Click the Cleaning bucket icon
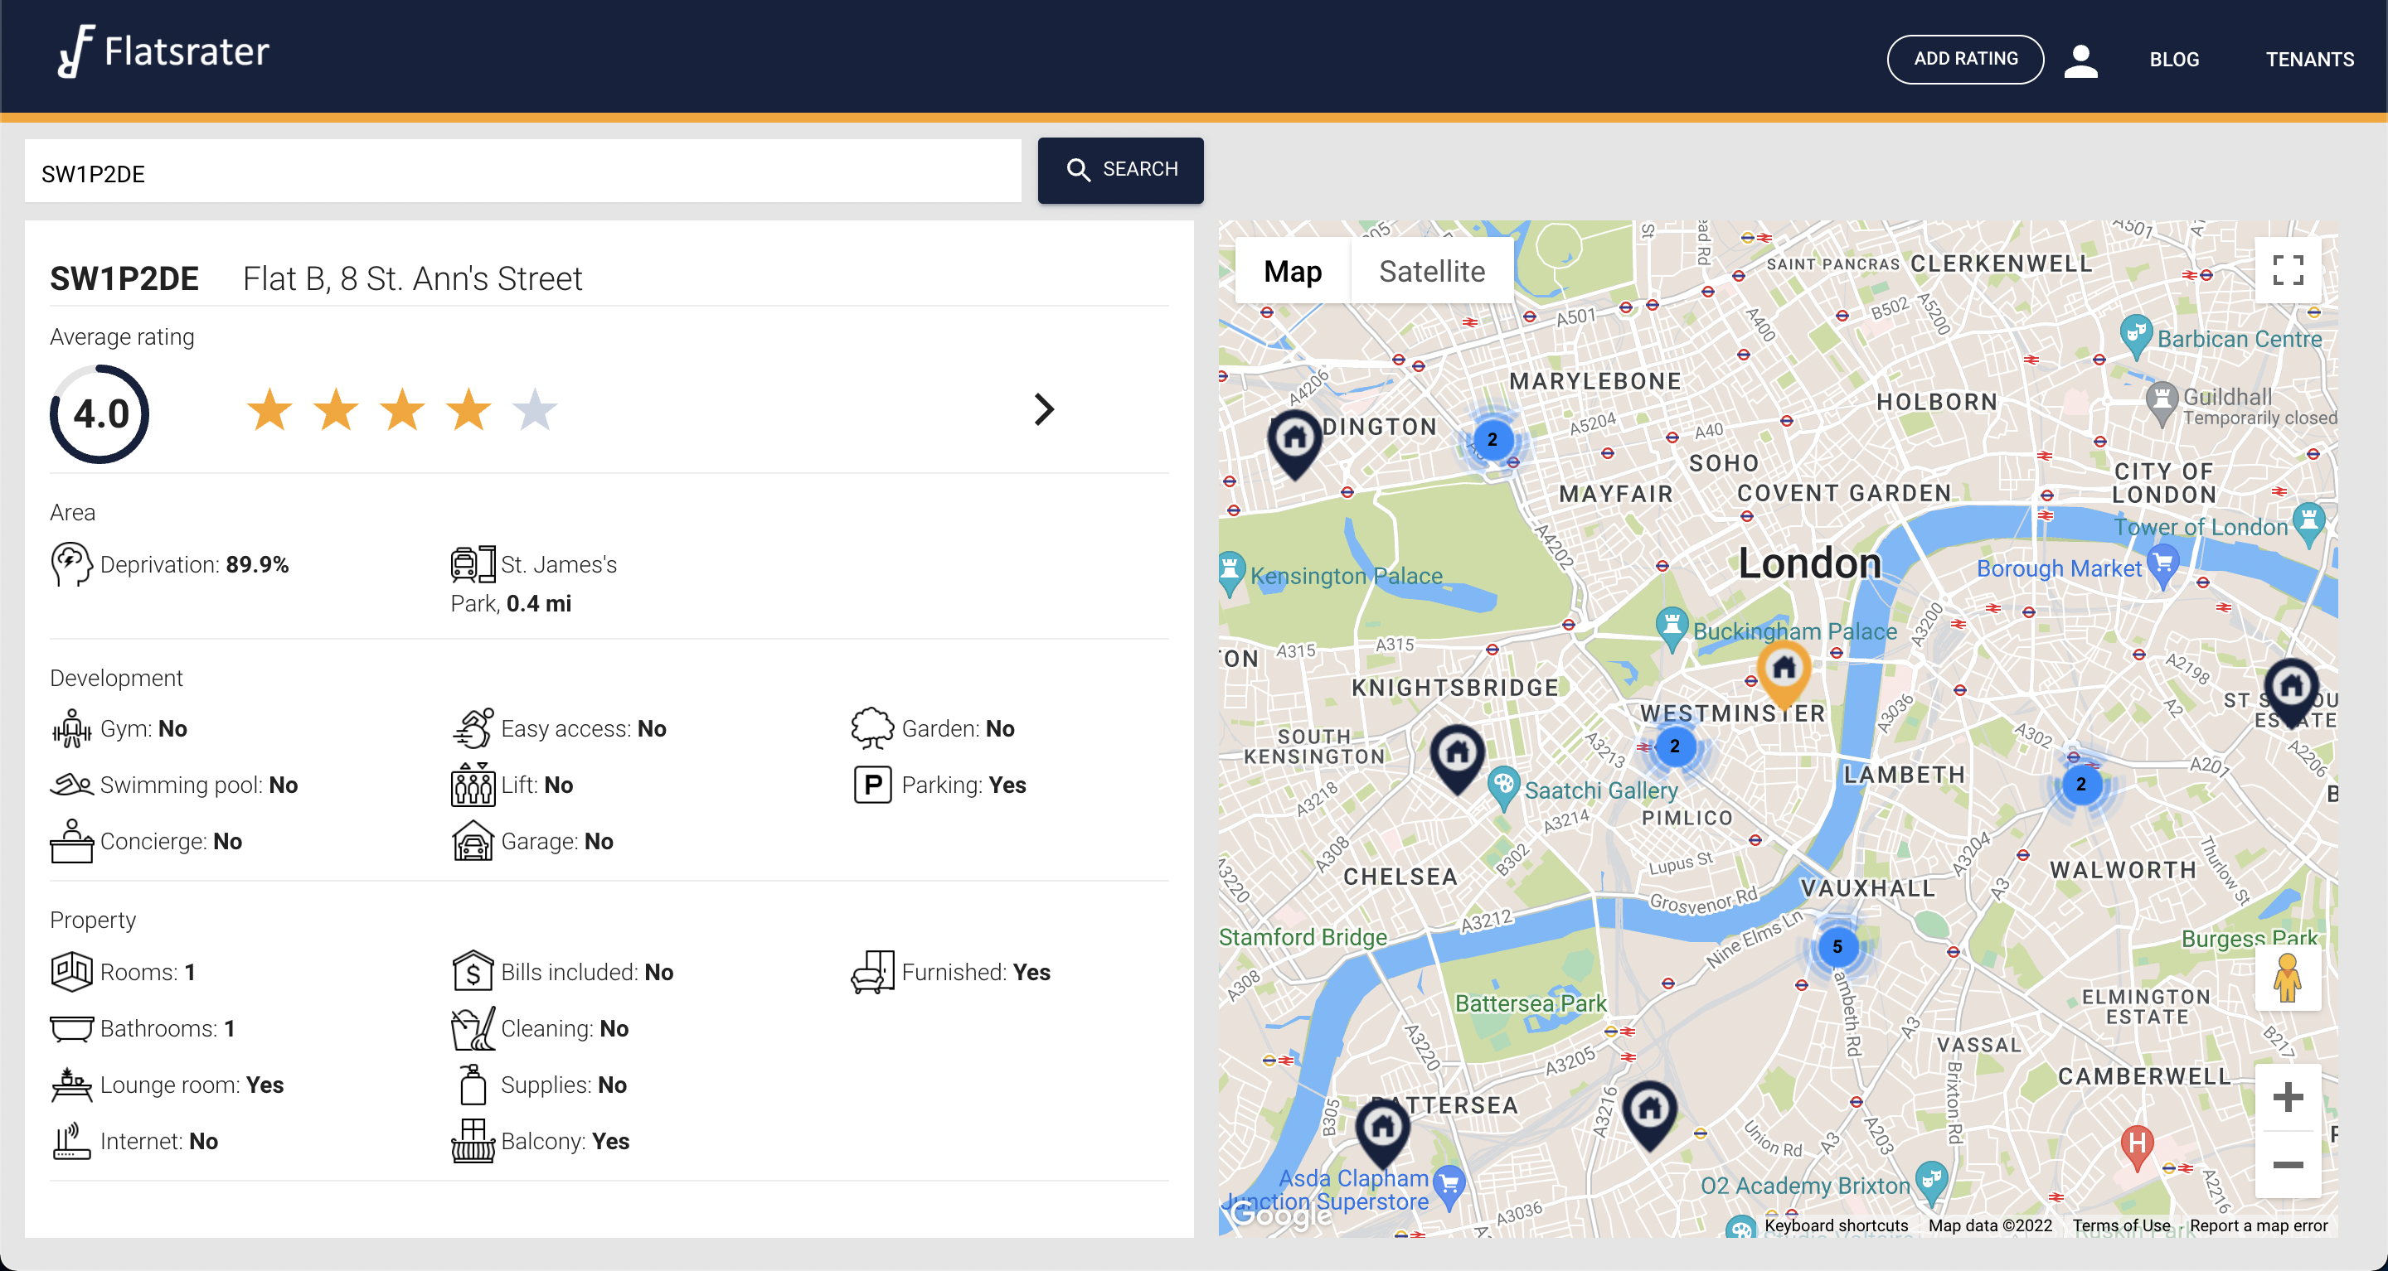Viewport: 2388px width, 1271px height. click(473, 1028)
